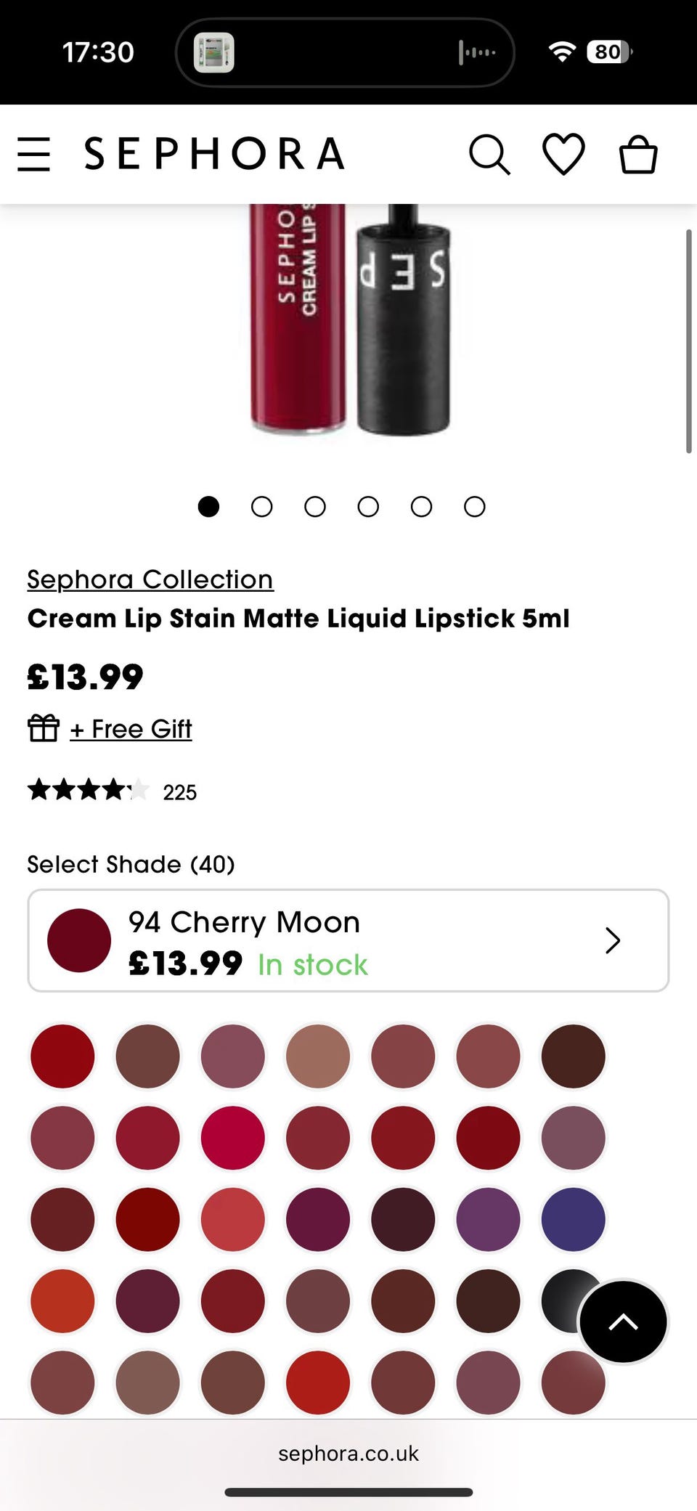Screen dimensions: 697x1511
Task: Open the wishlist heart icon
Action: (x=563, y=154)
